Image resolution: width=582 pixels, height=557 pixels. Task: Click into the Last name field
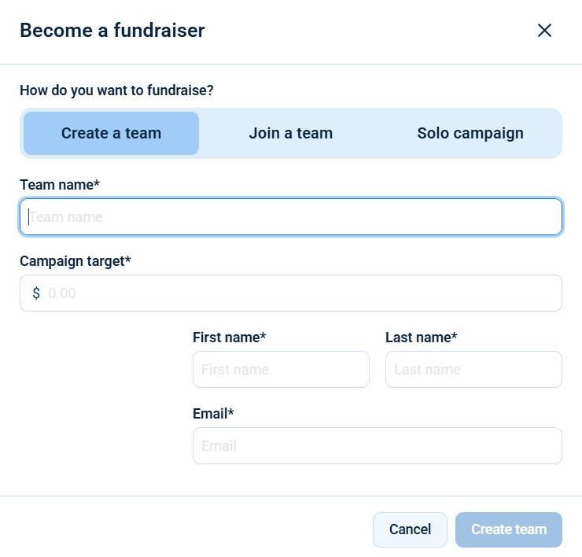[x=473, y=370]
